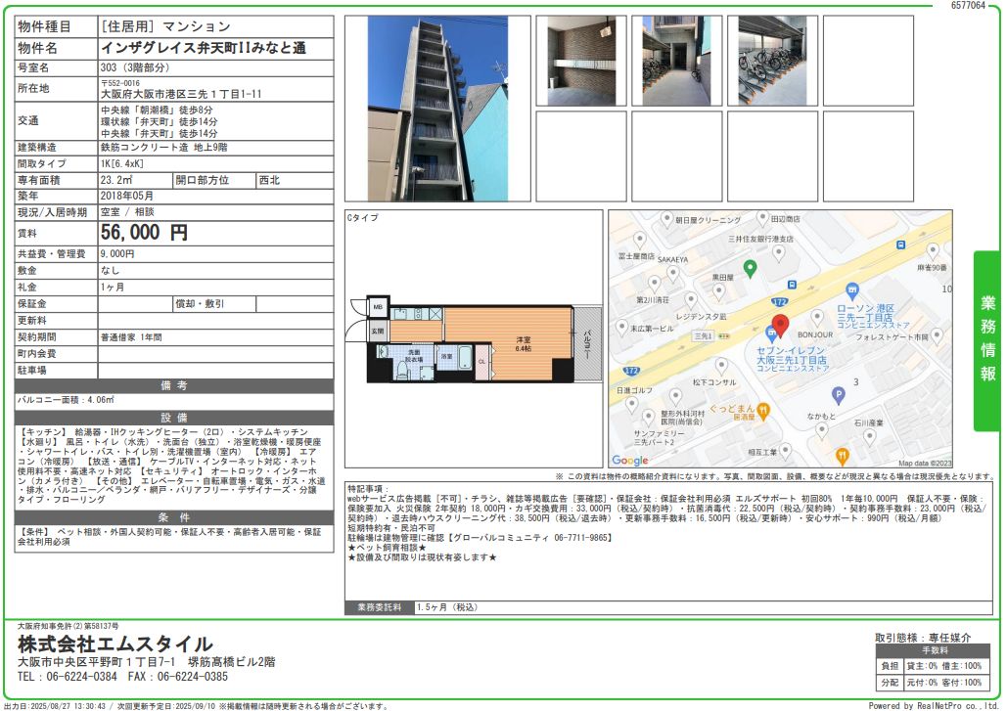This screenshot has height=711, width=1007.
Task: Click the ローソン convenience store map icon
Action: click(851, 290)
